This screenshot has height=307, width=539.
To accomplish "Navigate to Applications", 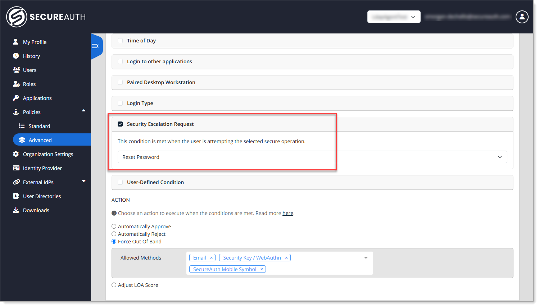I will (x=37, y=98).
